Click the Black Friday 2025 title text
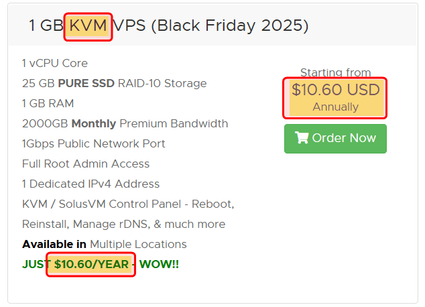Viewport: 425px width, 307px height. point(230,26)
